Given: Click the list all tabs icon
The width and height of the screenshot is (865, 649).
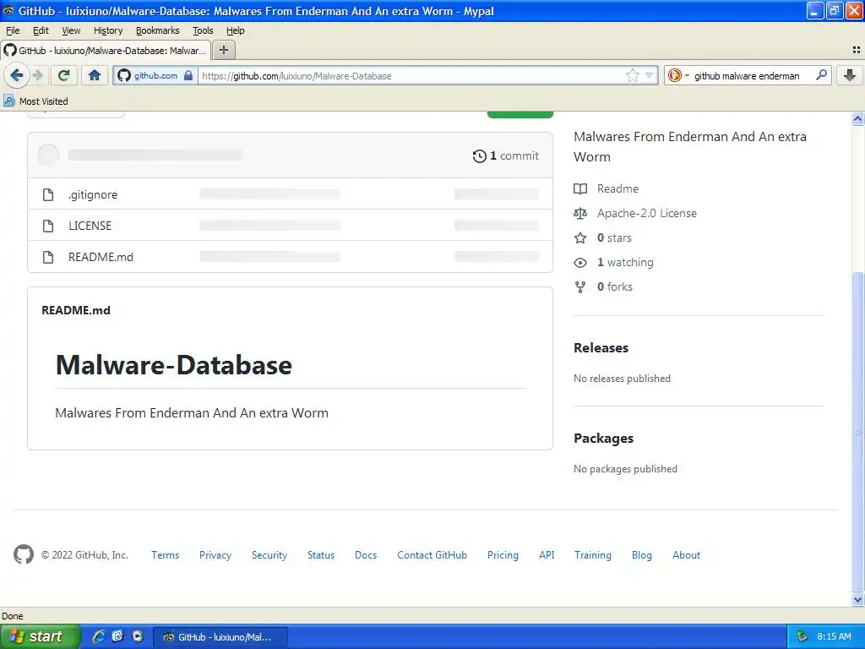Looking at the screenshot, I should pos(857,50).
